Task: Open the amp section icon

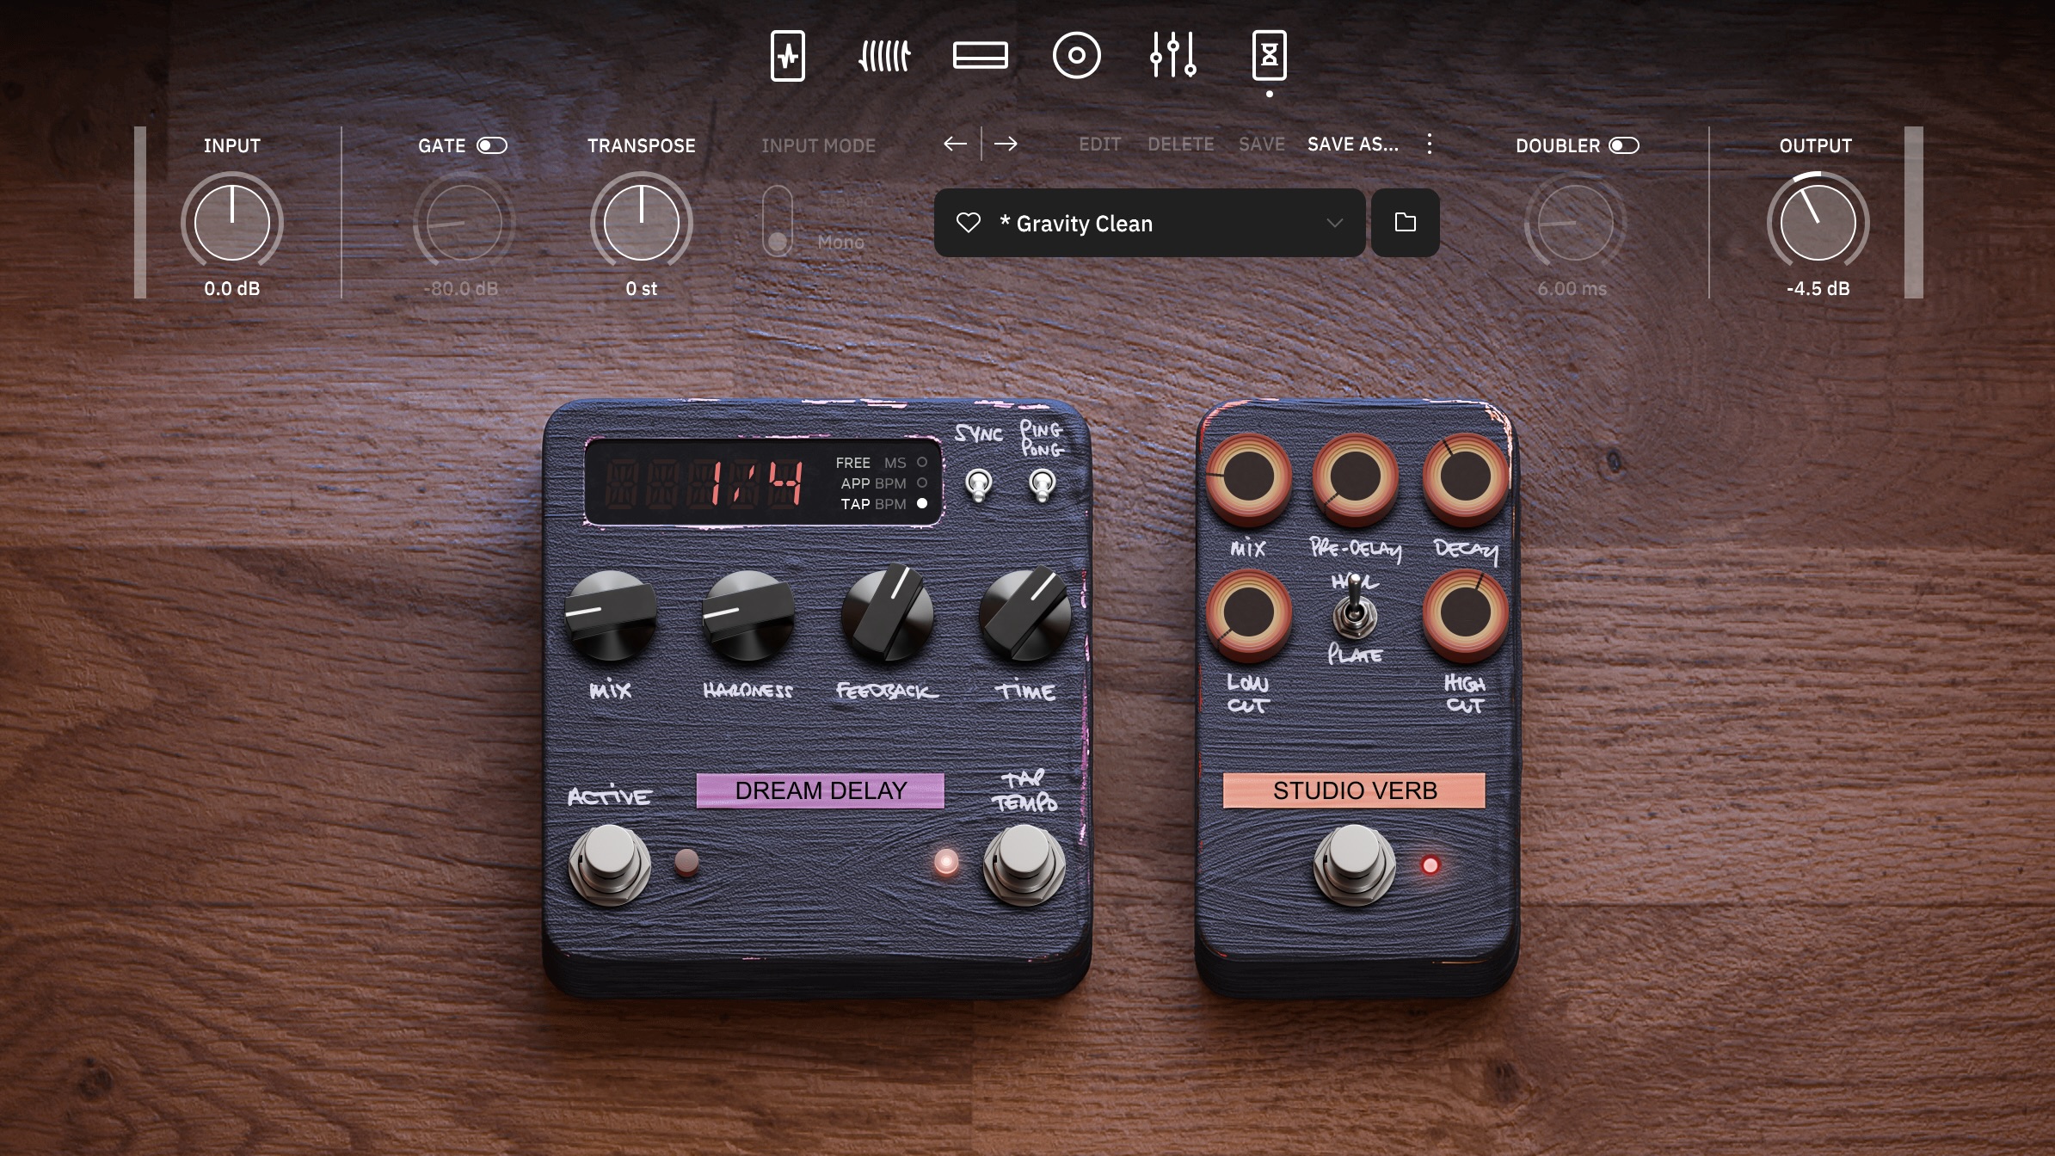Action: [981, 54]
